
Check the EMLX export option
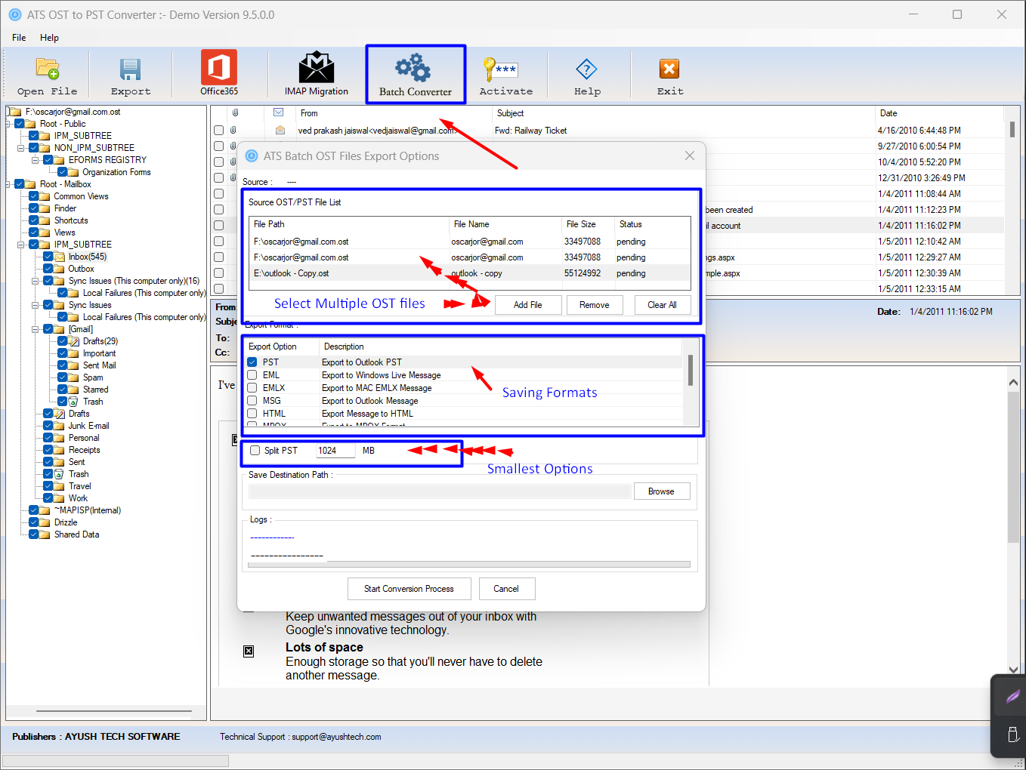coord(252,388)
